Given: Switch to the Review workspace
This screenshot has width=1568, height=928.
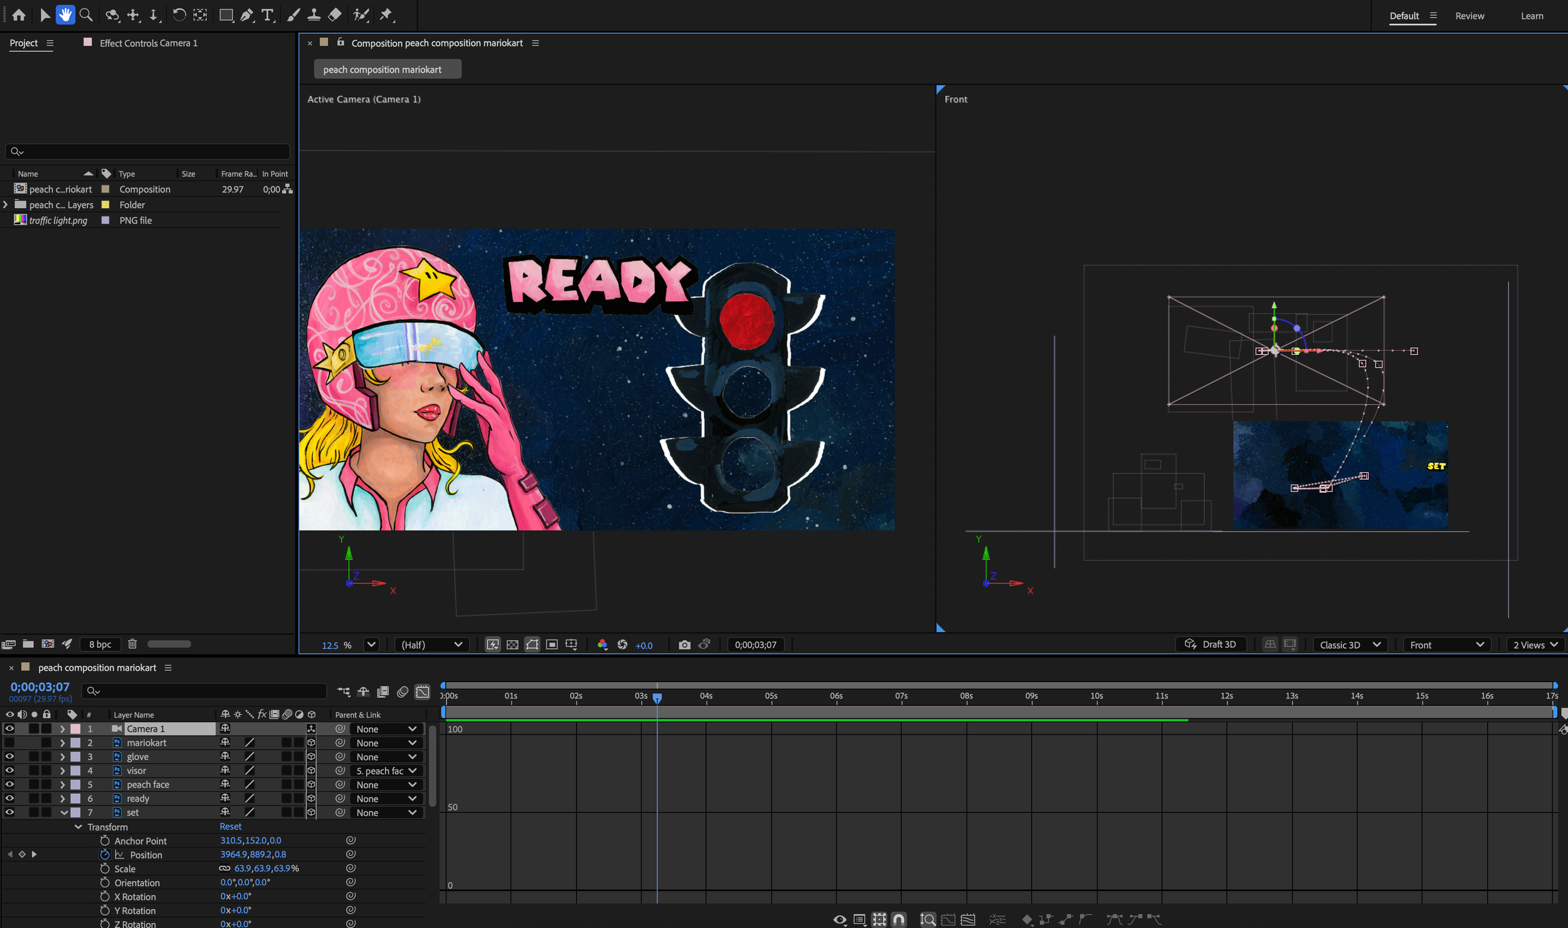Looking at the screenshot, I should click(x=1469, y=16).
